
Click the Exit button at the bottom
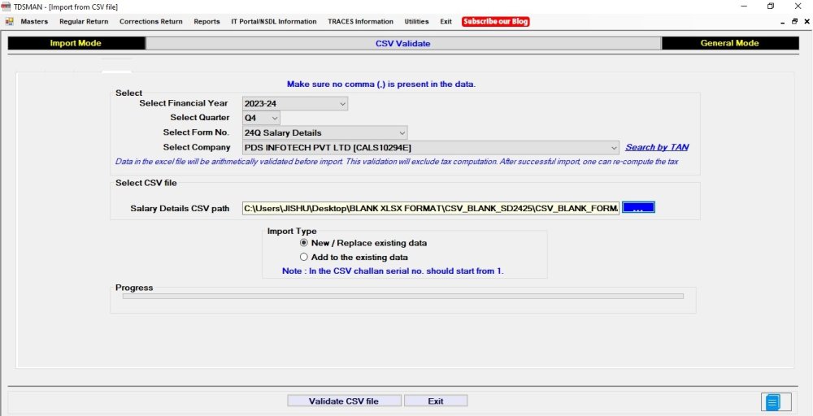436,401
